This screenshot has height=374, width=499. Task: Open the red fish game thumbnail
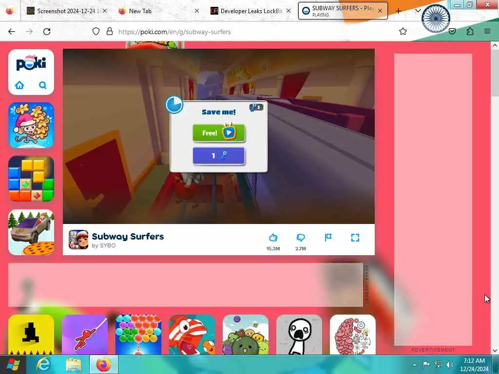pos(192,335)
